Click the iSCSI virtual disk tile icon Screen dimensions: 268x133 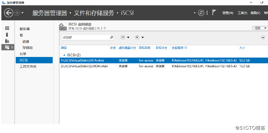63,27
